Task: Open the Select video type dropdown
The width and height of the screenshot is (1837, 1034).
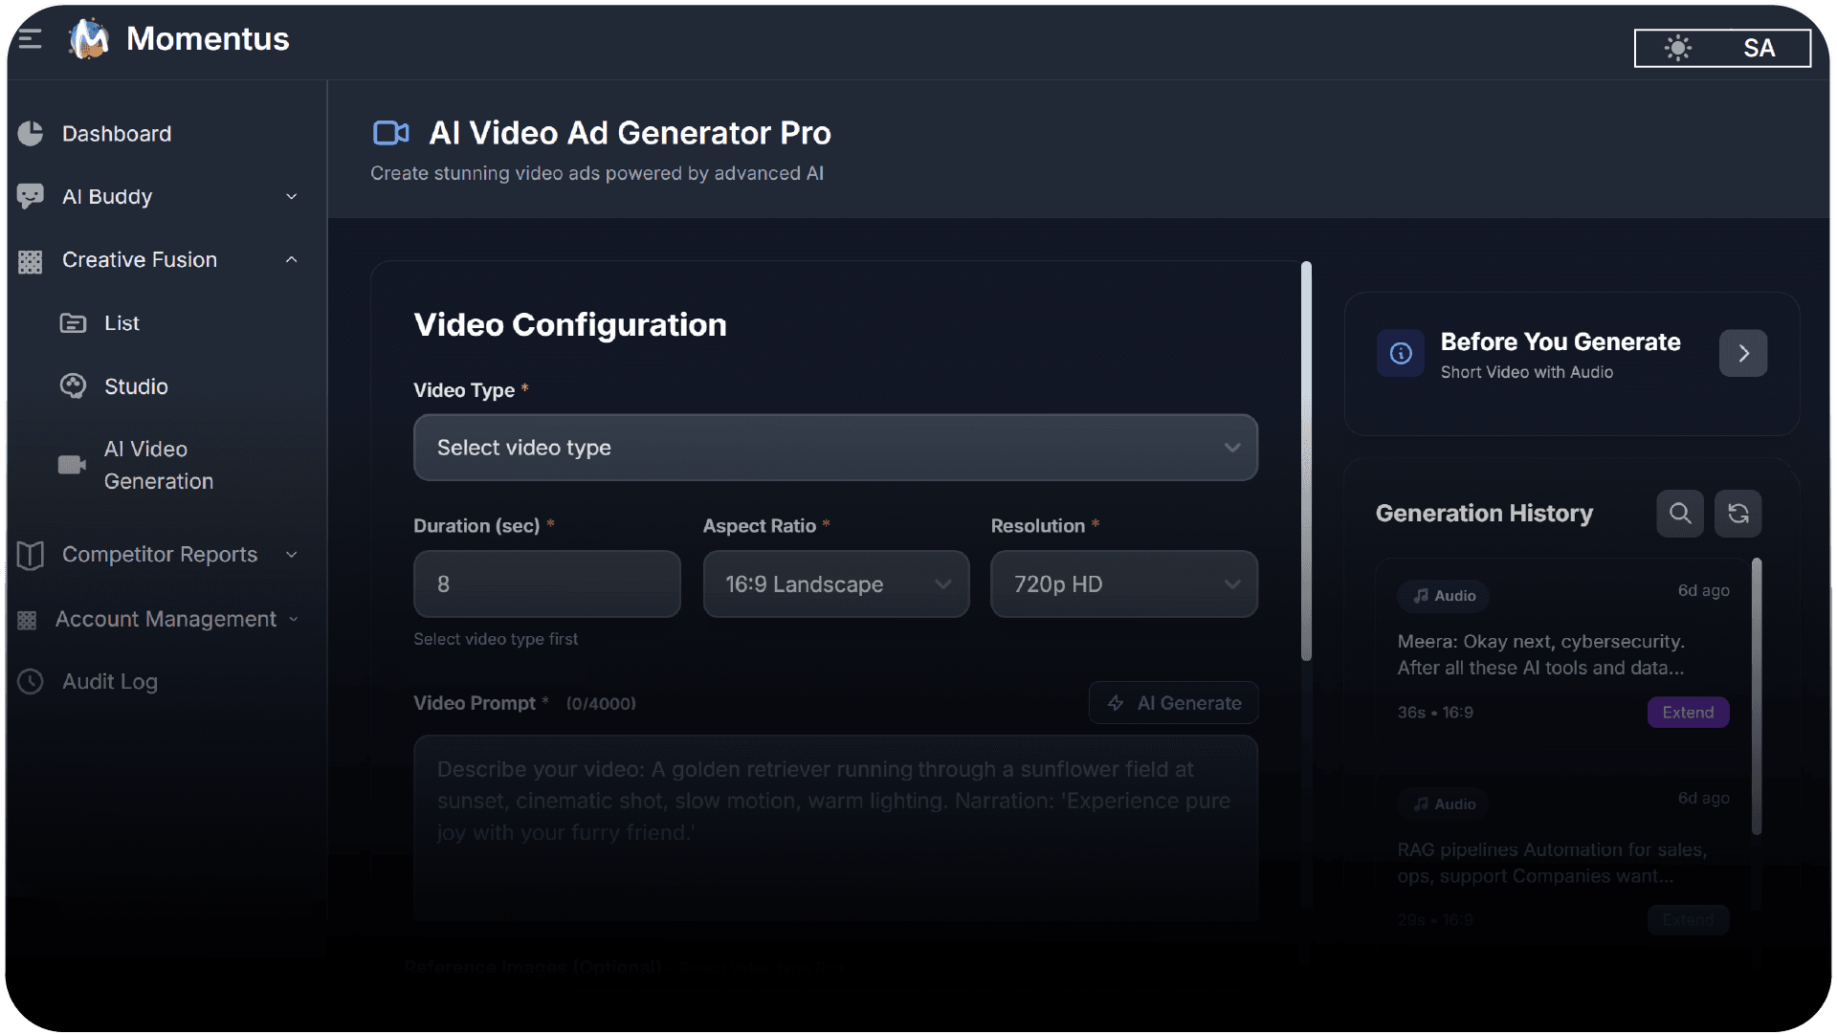Action: [x=835, y=448]
